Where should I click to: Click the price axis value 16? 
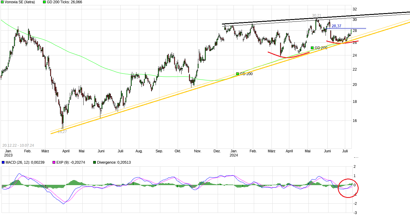355,121
